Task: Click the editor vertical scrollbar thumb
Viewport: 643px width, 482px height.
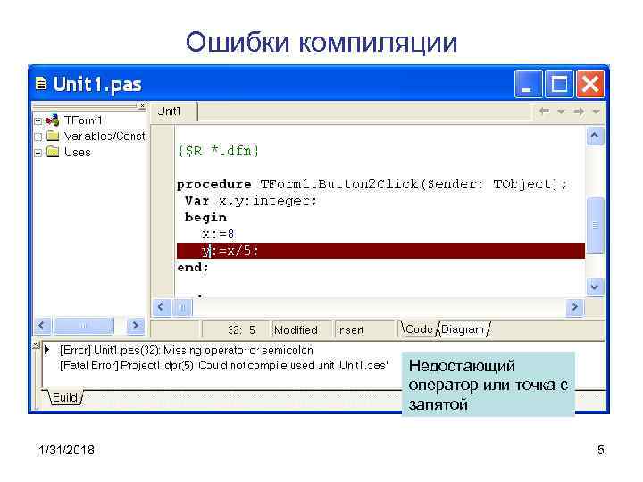Action: click(595, 226)
